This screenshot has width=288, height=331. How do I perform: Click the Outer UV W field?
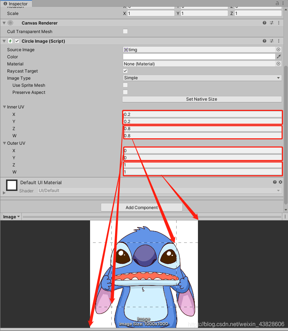[202, 172]
